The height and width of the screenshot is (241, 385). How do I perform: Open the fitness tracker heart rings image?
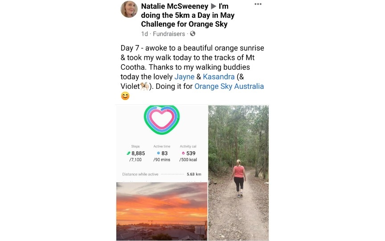162,144
